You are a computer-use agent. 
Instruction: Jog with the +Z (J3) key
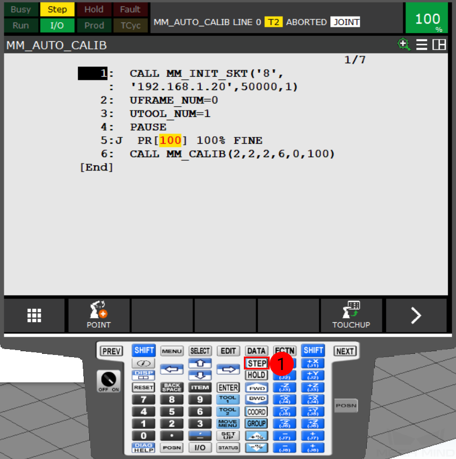(x=313, y=388)
